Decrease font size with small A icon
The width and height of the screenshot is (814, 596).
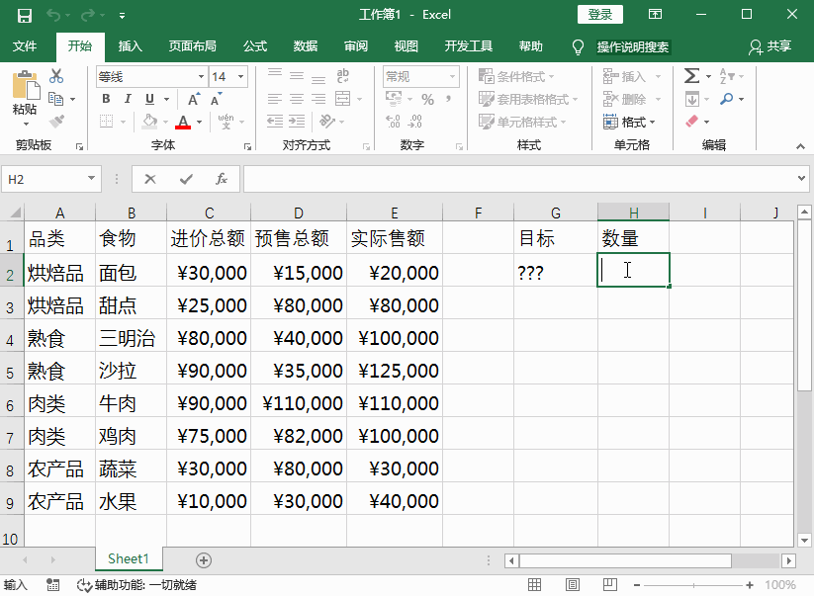216,99
